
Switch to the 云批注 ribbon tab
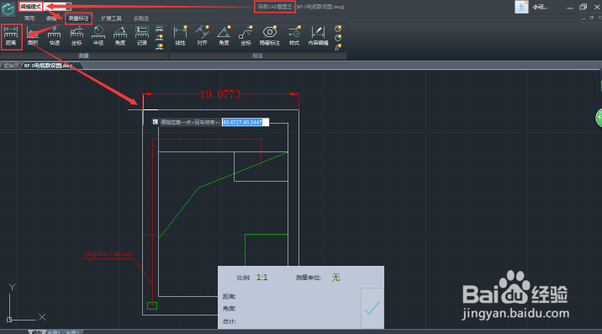tap(141, 19)
